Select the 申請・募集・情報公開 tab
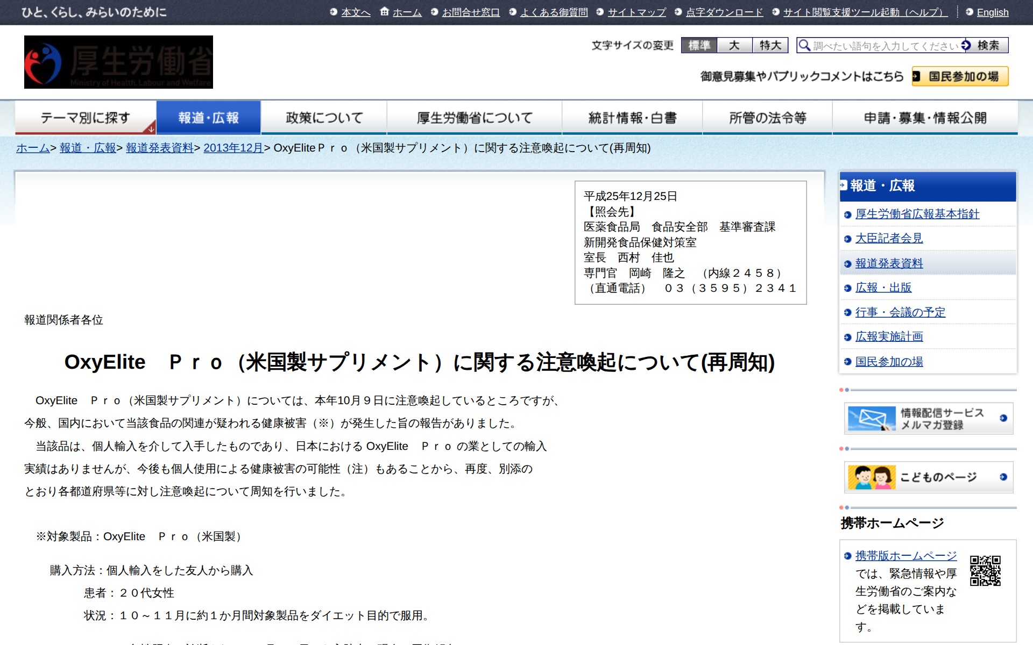 [x=925, y=118]
